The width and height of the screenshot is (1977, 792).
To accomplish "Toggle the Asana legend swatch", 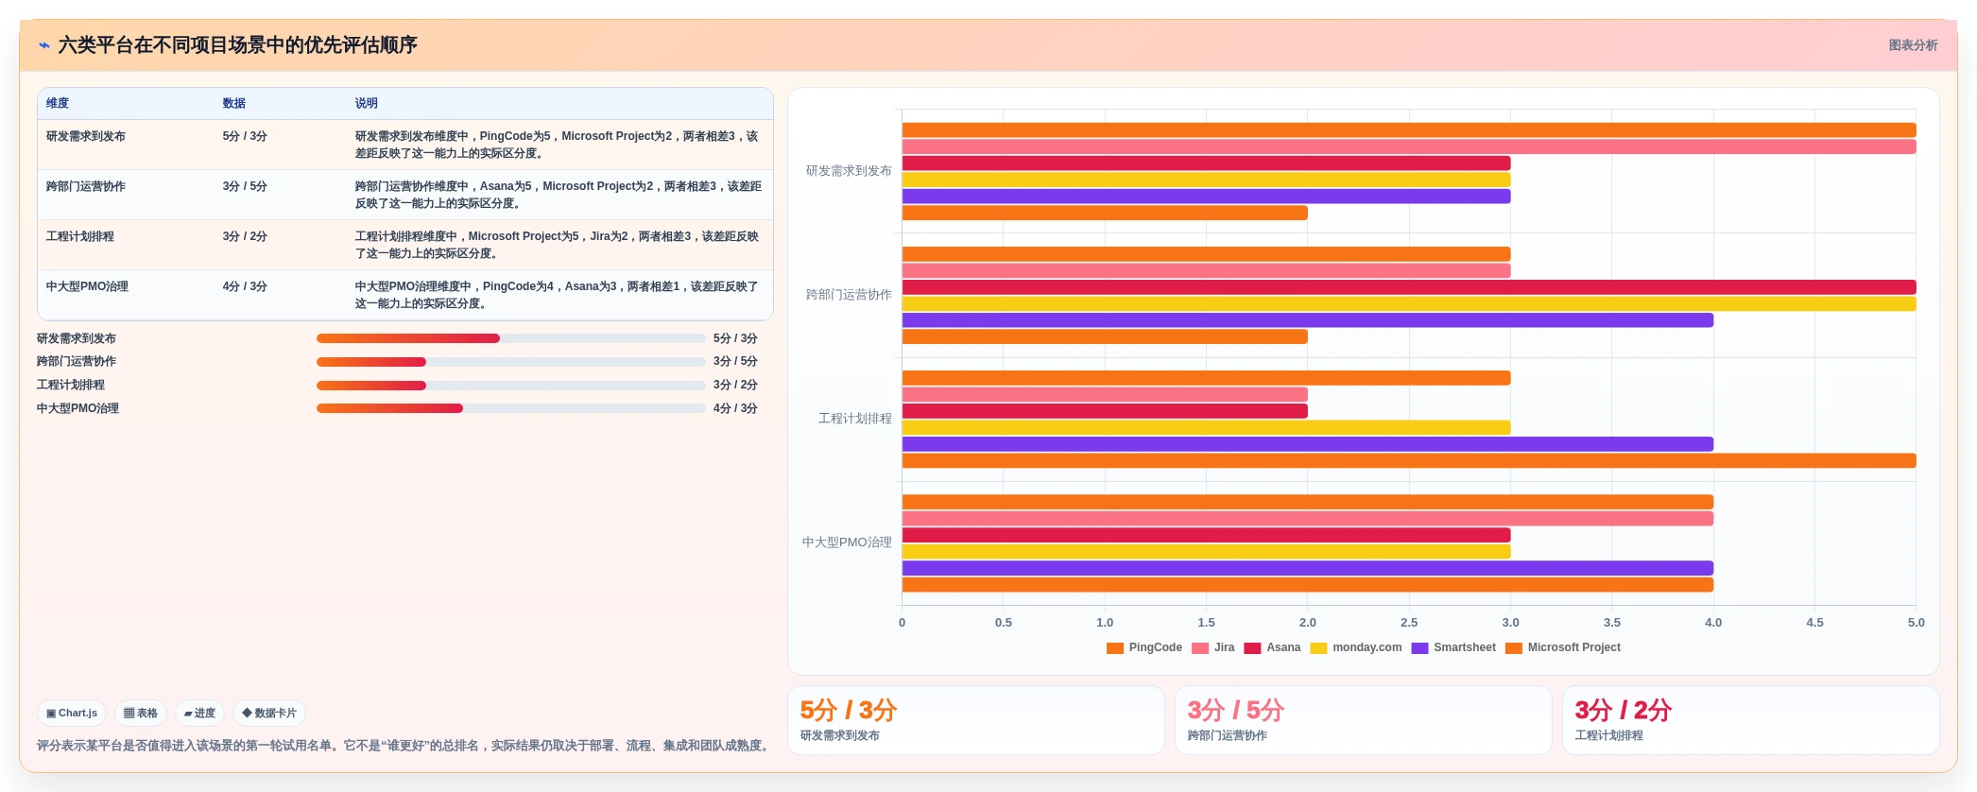I will (1253, 648).
